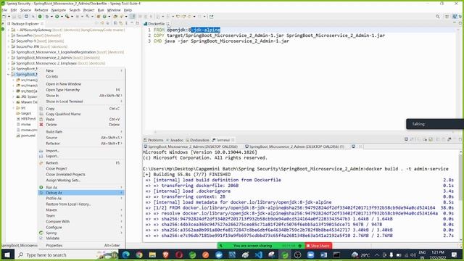
Task: Minimize the Package Explorer view
Action: [132, 23]
